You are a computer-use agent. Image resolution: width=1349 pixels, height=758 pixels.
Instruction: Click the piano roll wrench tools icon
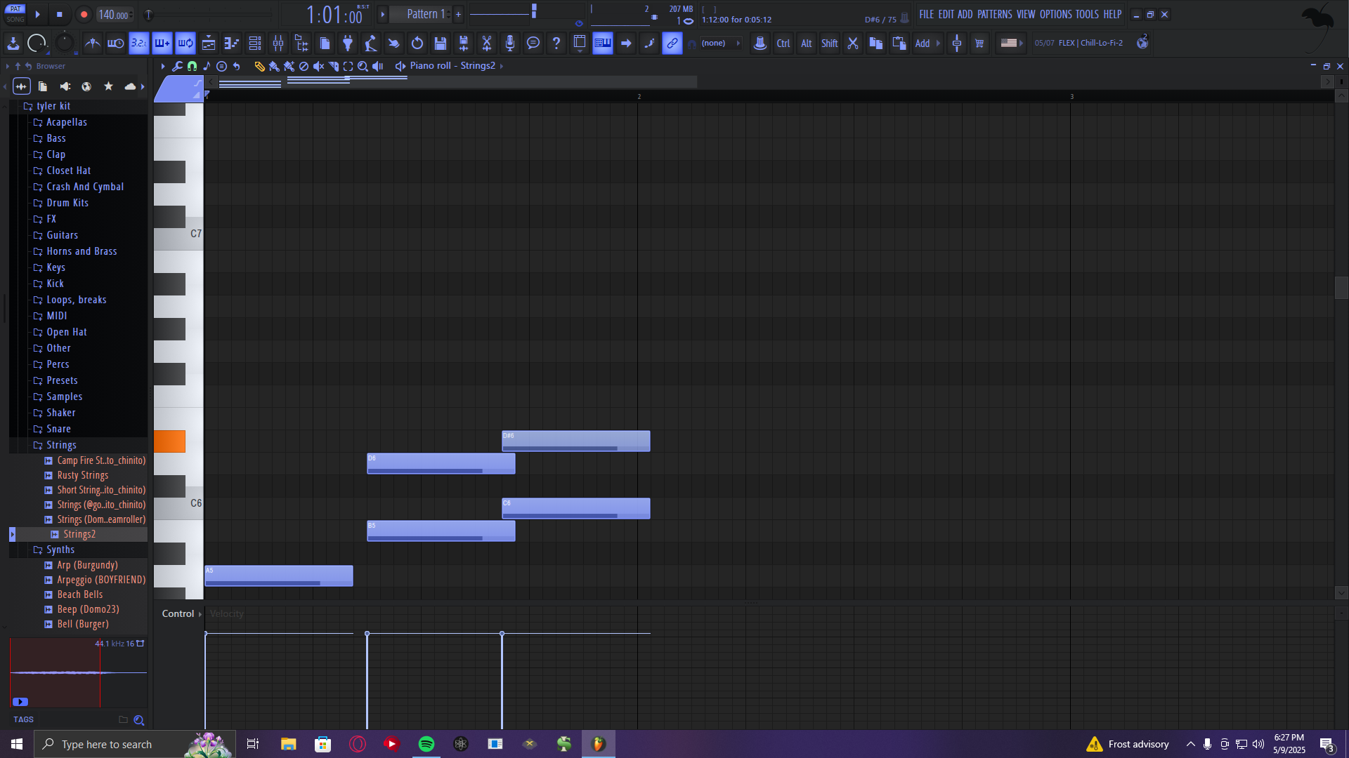pyautogui.click(x=177, y=66)
